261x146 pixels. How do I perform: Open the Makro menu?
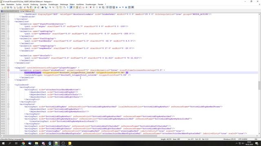(72, 4)
